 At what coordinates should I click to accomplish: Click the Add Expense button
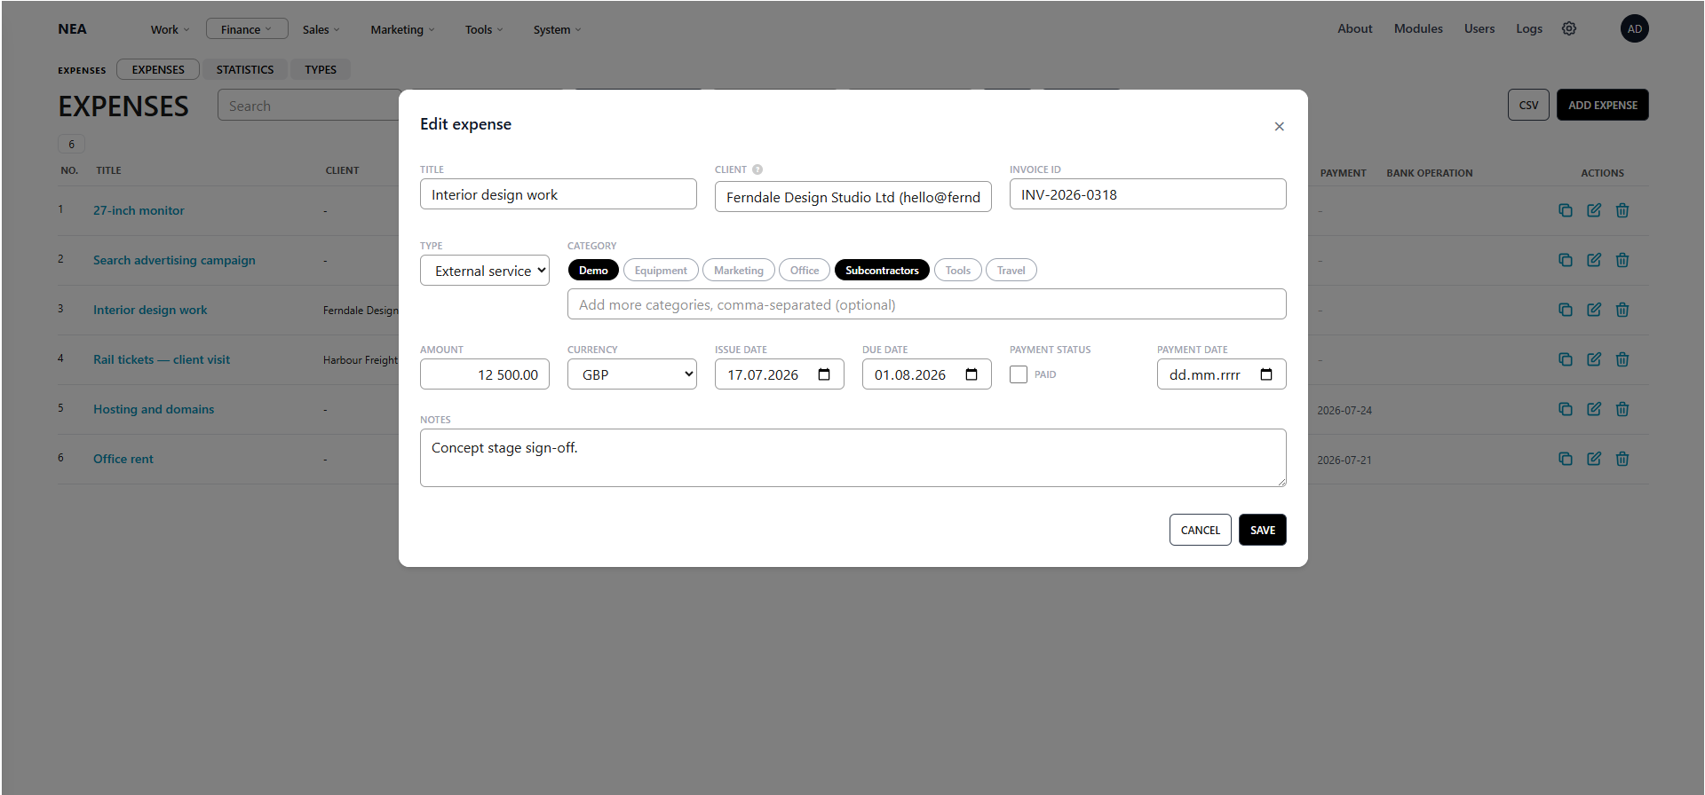coord(1603,105)
